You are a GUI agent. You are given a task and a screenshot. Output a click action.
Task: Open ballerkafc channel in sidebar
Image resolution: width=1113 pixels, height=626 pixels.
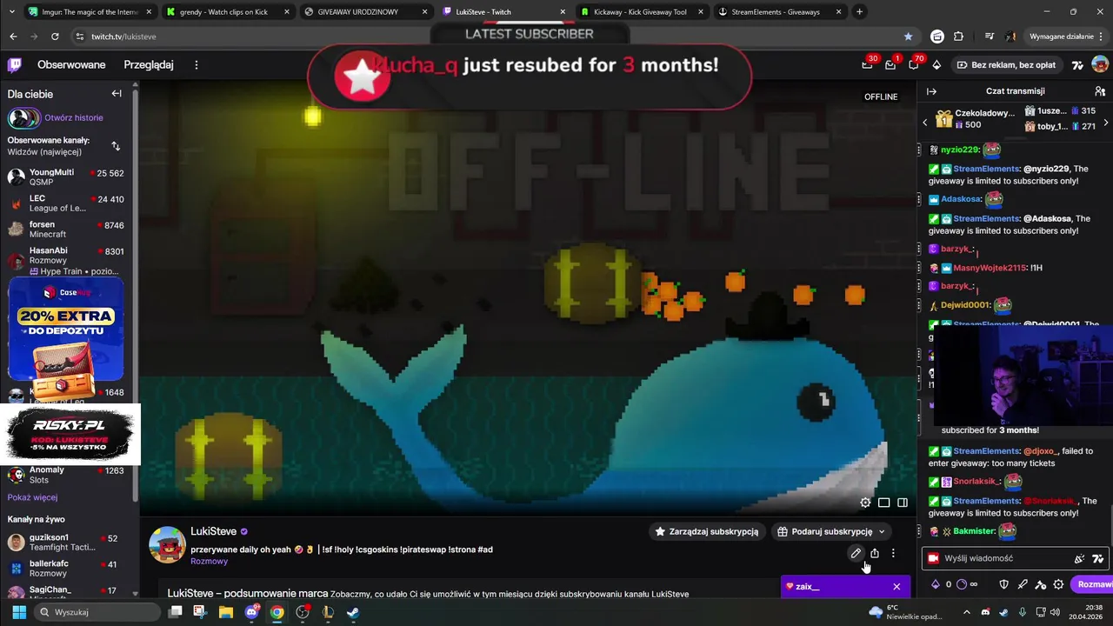[66, 569]
